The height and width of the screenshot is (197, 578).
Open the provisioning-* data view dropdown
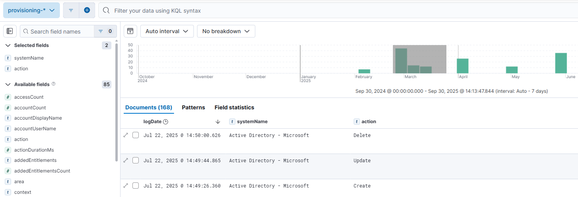point(31,10)
